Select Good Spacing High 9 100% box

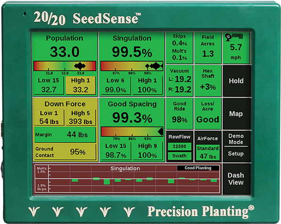[148, 151]
